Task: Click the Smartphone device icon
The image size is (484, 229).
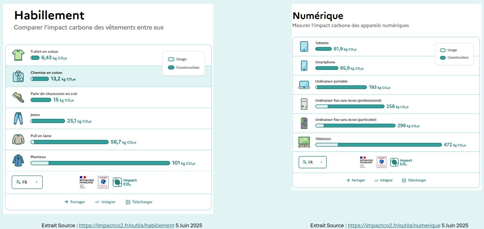Action: pyautogui.click(x=304, y=66)
